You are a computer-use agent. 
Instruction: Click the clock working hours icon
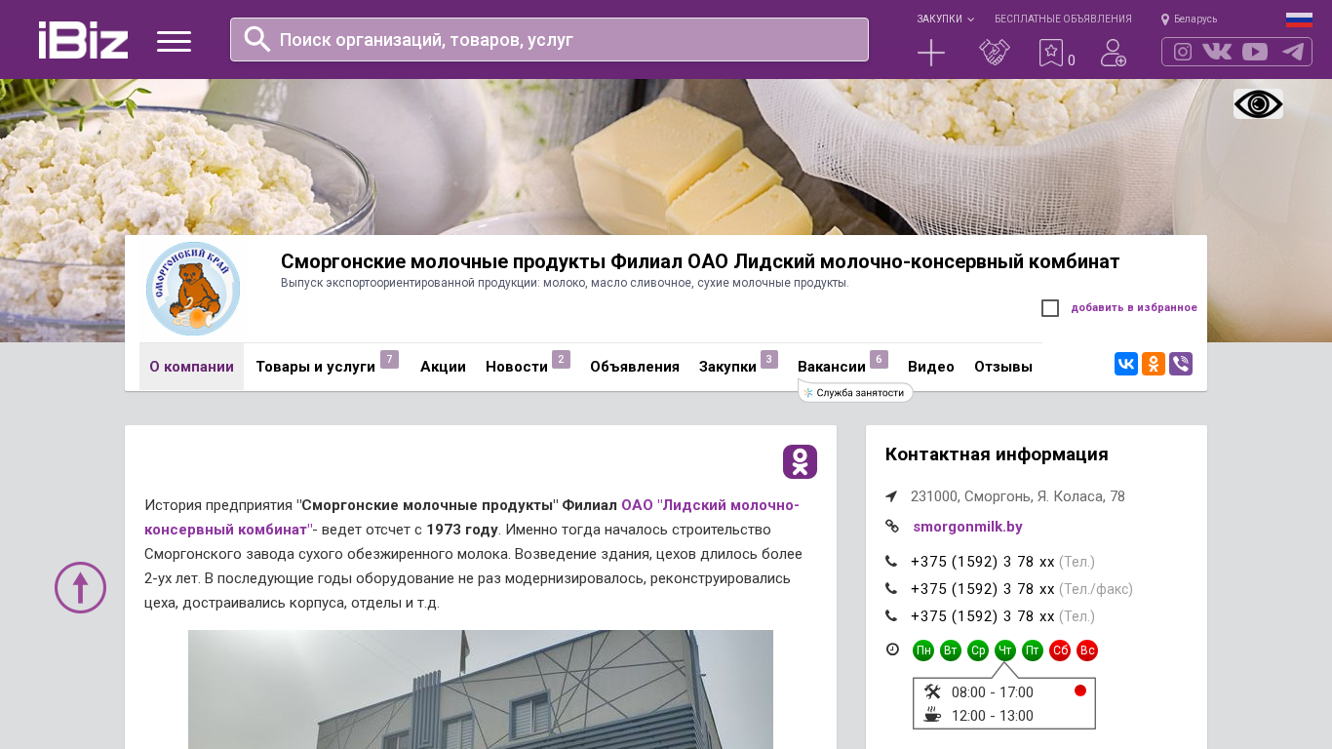pos(892,650)
